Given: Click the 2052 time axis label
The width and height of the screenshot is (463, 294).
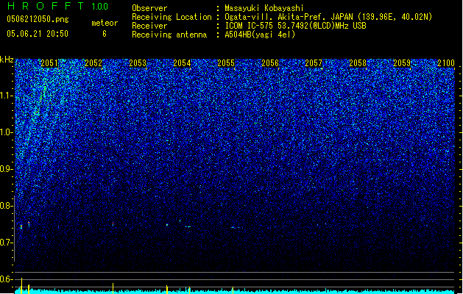Looking at the screenshot, I should (x=93, y=63).
